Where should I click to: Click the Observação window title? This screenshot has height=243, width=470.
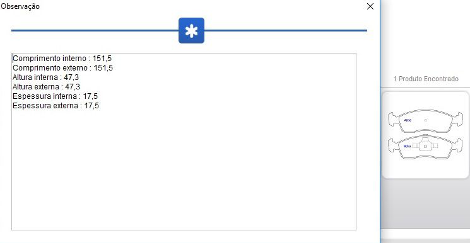20,6
